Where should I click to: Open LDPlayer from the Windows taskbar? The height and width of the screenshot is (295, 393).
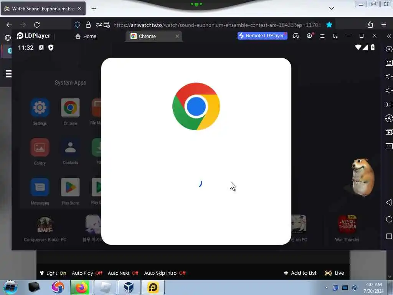coord(153,287)
